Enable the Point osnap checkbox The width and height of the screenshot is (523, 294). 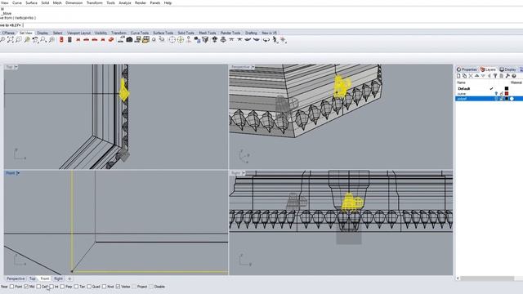pos(12,287)
